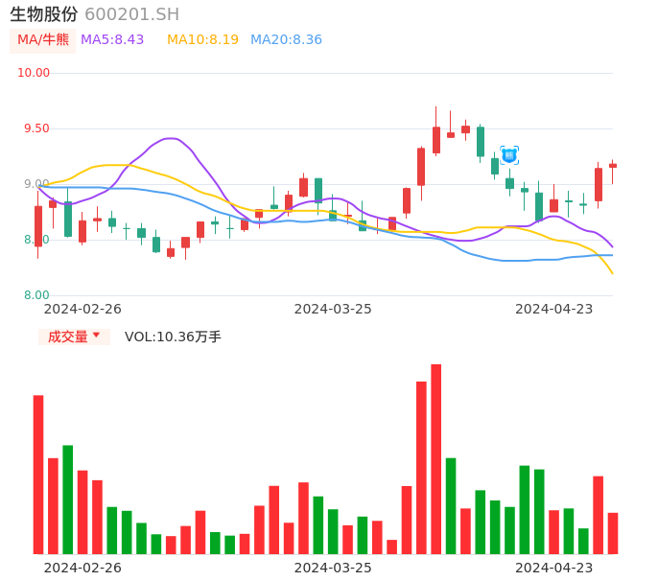Click the first red volume bar on the left
Viewport: 658px width, 581px height.
click(38, 474)
